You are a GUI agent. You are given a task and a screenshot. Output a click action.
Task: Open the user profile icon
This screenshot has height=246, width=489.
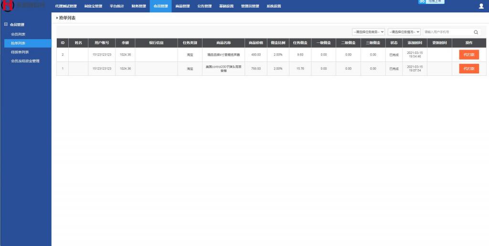(x=481, y=6)
